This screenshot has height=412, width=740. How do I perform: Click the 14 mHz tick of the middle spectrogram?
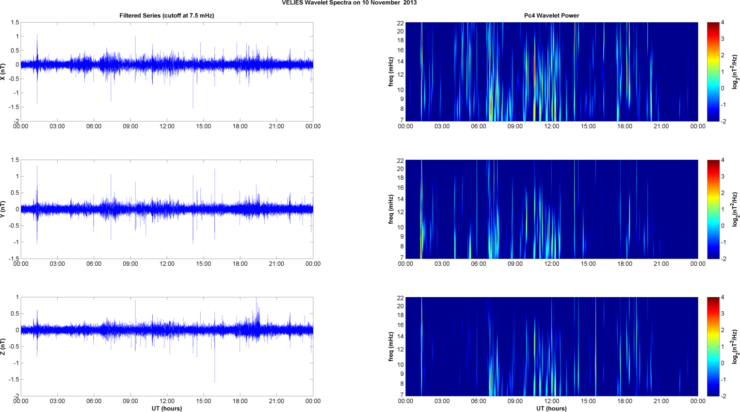[x=401, y=199]
